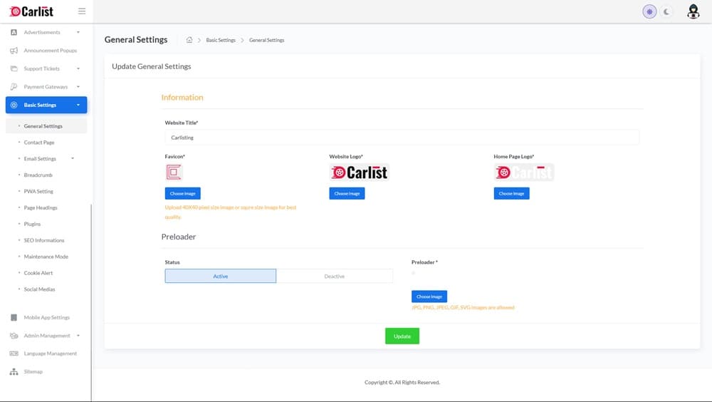
Task: Open the SEO Informations menu item
Action: click(44, 240)
